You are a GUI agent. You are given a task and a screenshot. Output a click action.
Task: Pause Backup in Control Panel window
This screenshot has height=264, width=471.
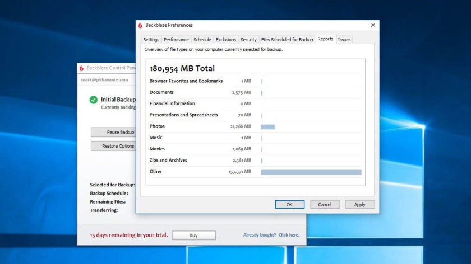point(113,132)
